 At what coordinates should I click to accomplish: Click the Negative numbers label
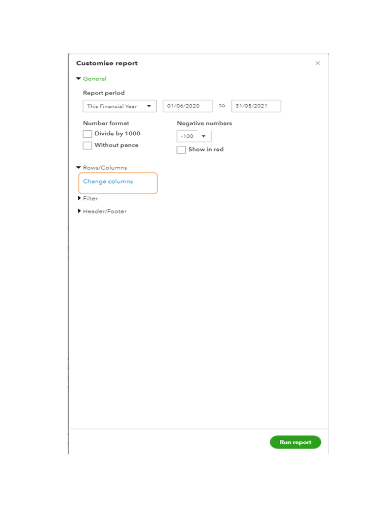(204, 123)
